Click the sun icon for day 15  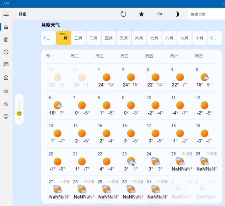(x=107, y=133)
